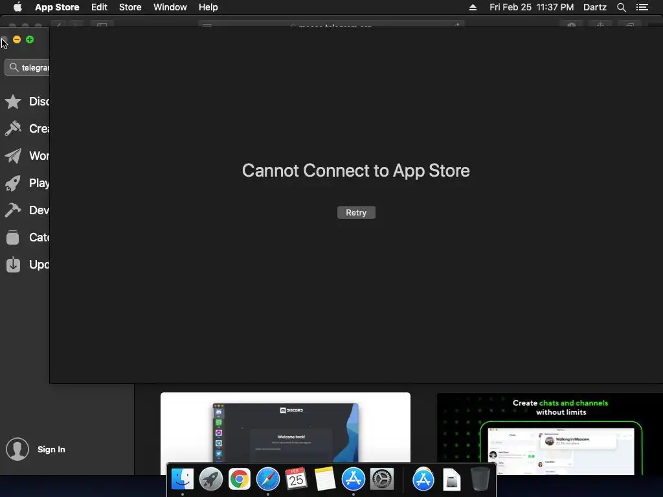Click the yellow minimize window button
Screen dimensions: 663x497
[x=17, y=39]
